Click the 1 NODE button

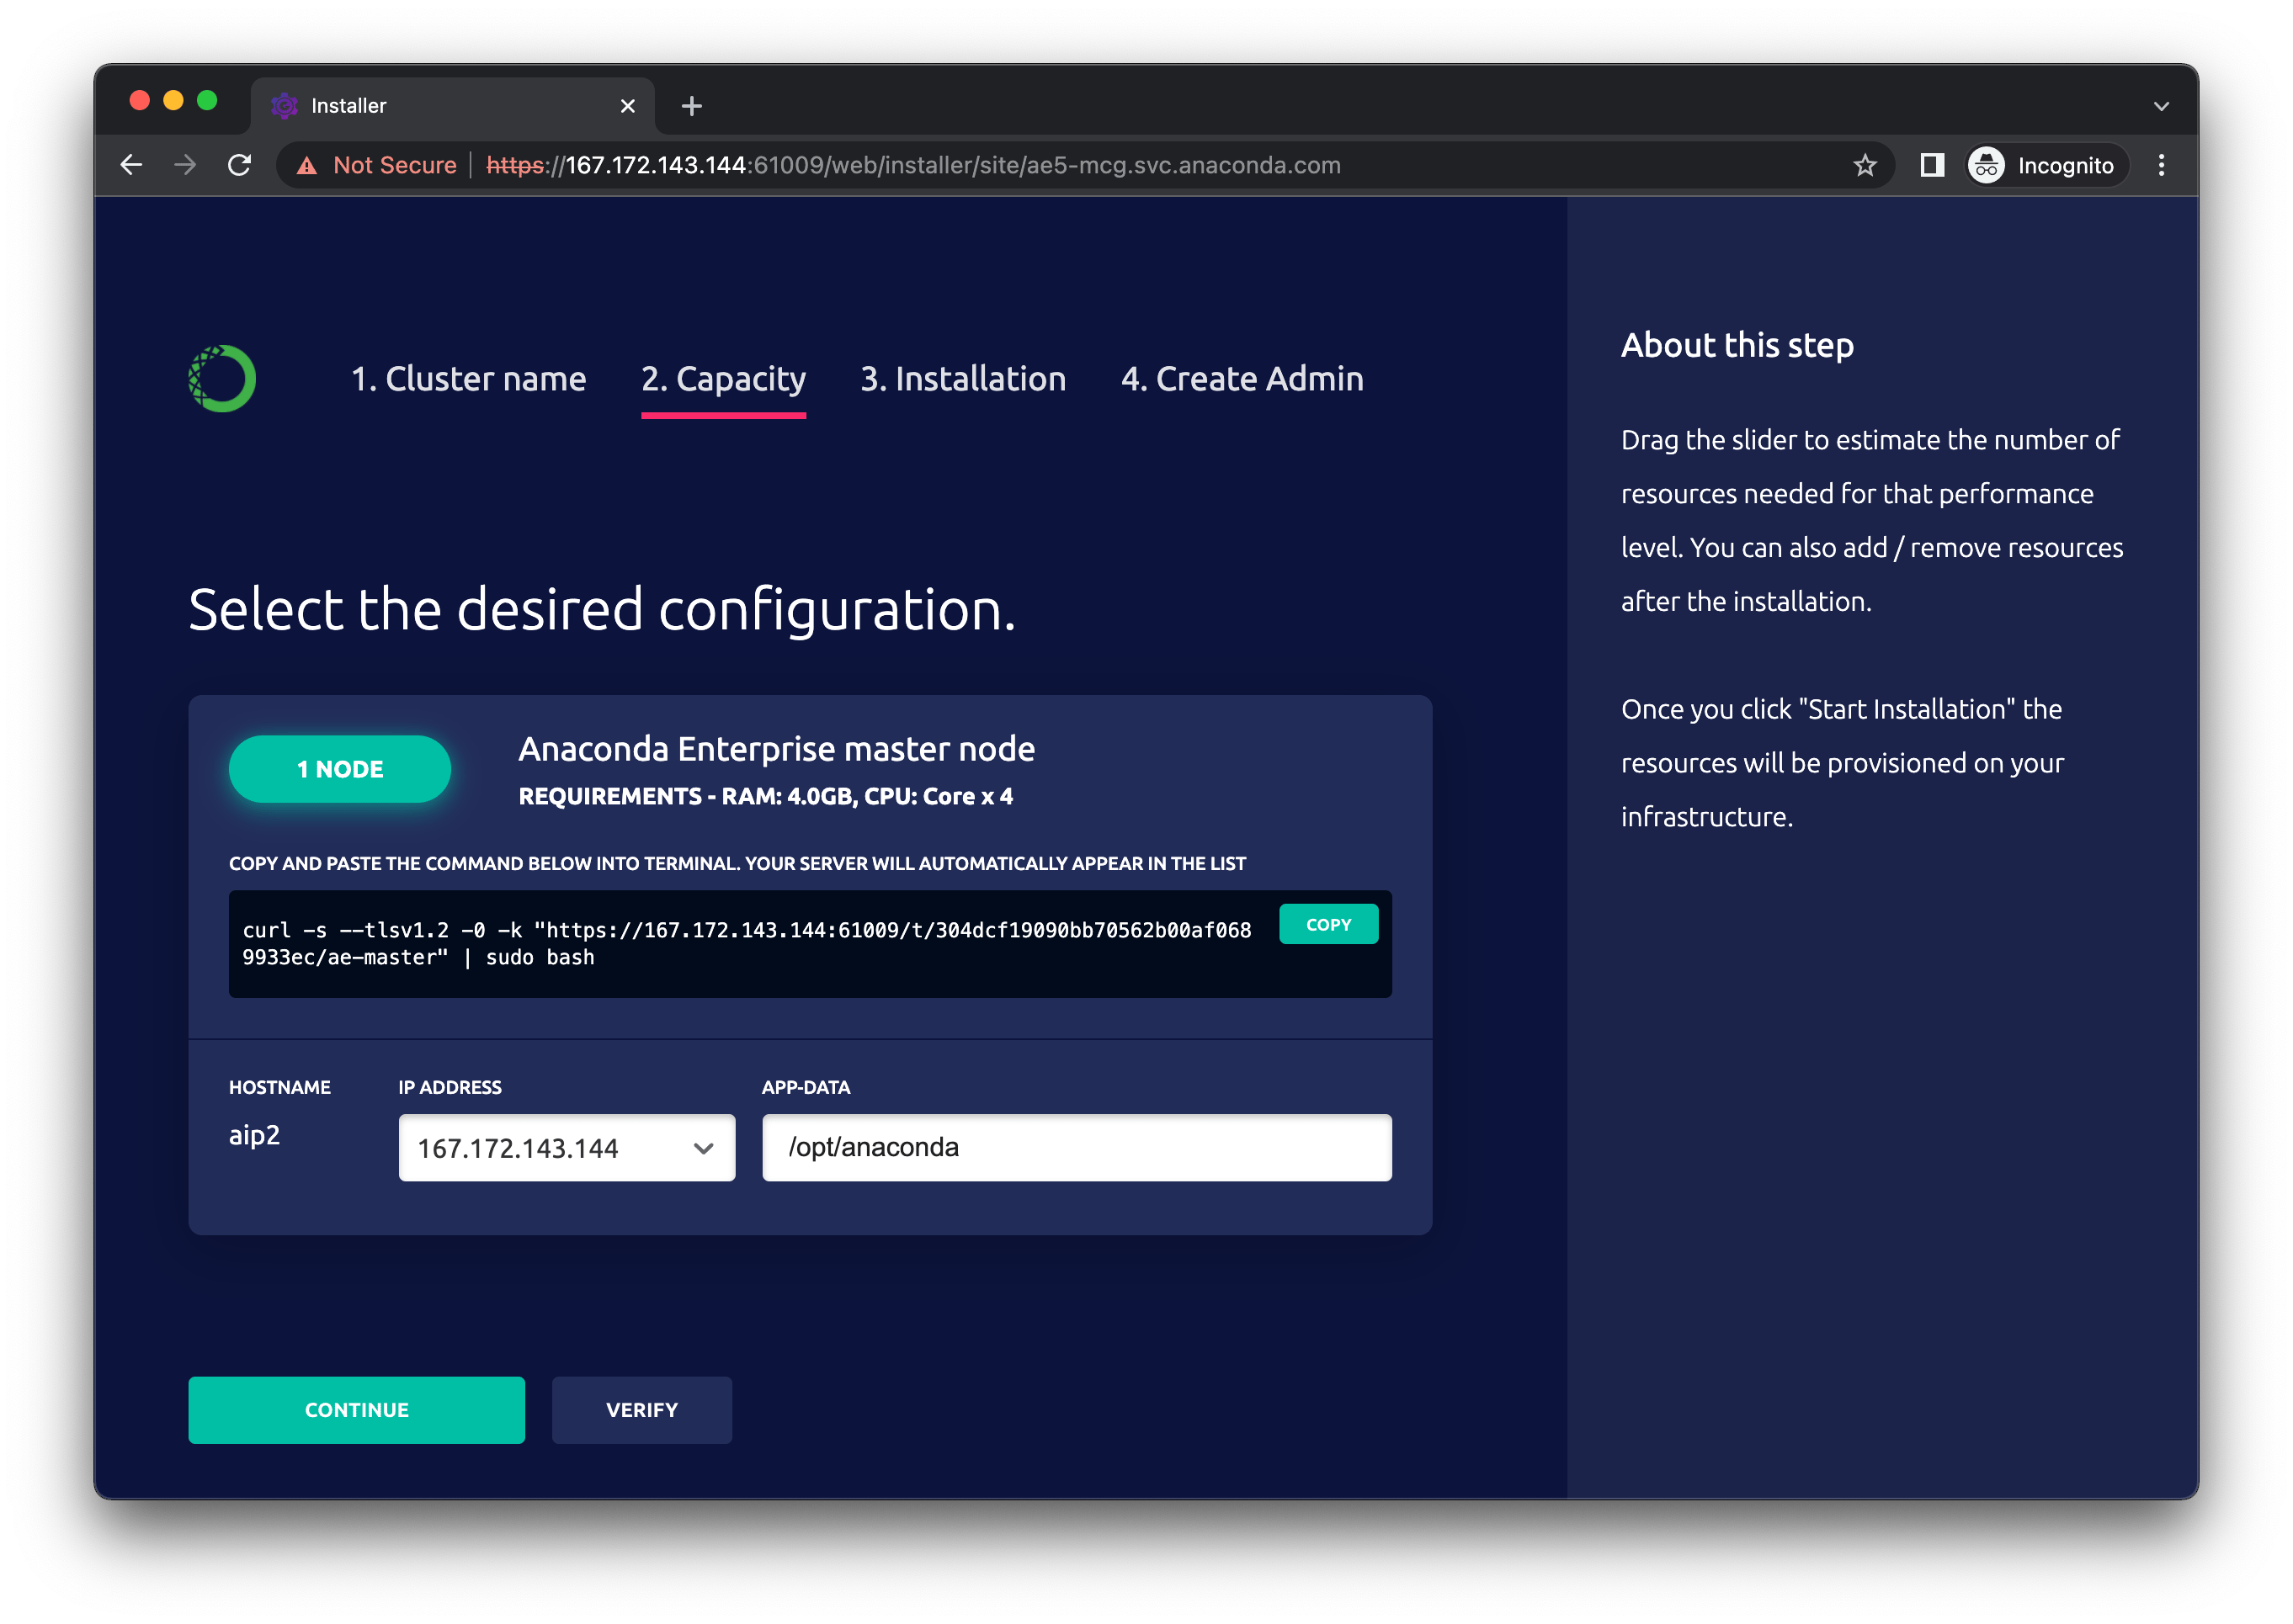pos(340,769)
